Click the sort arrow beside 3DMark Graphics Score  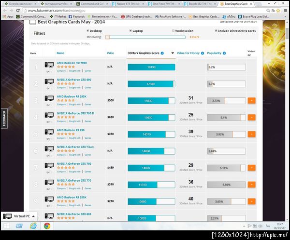click(x=173, y=53)
